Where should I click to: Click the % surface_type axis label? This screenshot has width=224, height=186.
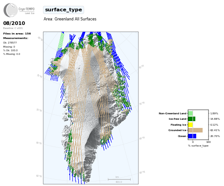tap(198, 146)
